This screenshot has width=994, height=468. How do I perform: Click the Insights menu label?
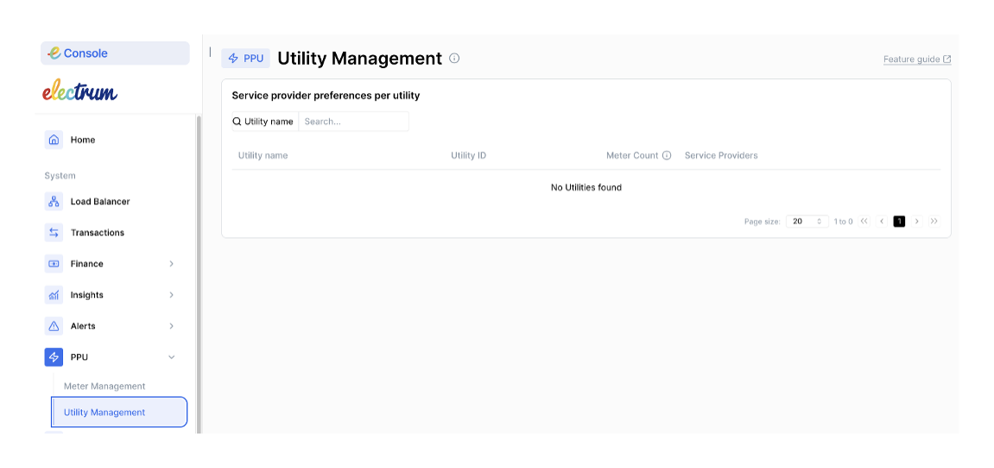tap(87, 295)
